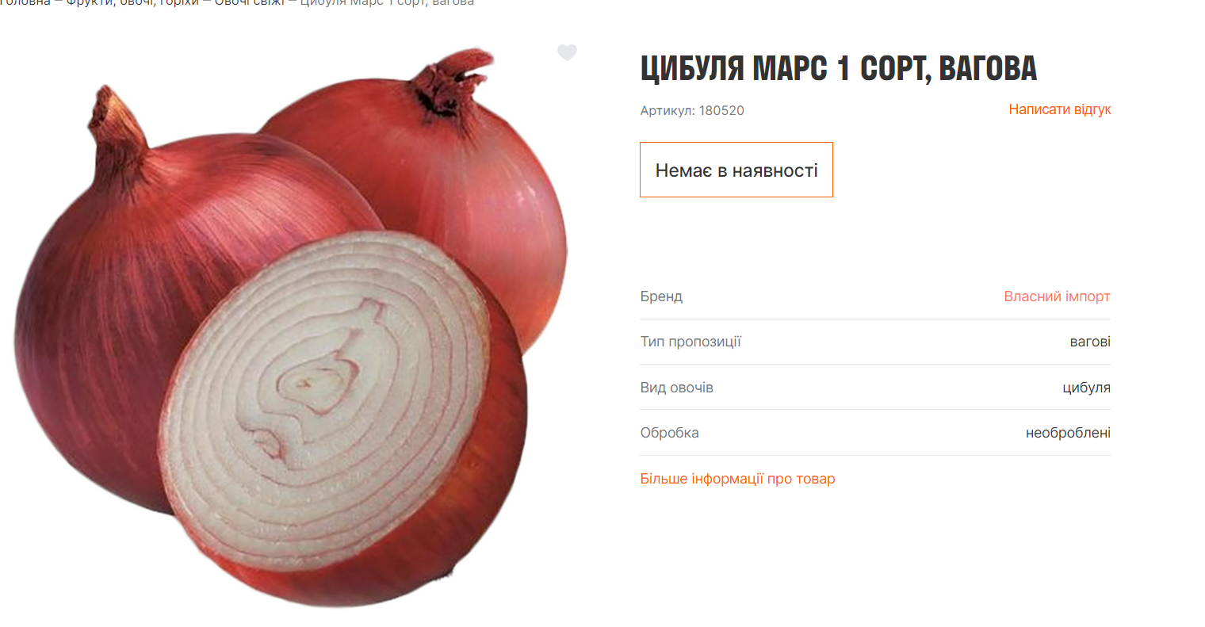Click the Вид овочів attribute label
The height and width of the screenshot is (627, 1205).
(676, 388)
